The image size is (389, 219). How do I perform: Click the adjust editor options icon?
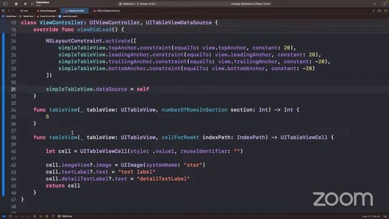(379, 11)
